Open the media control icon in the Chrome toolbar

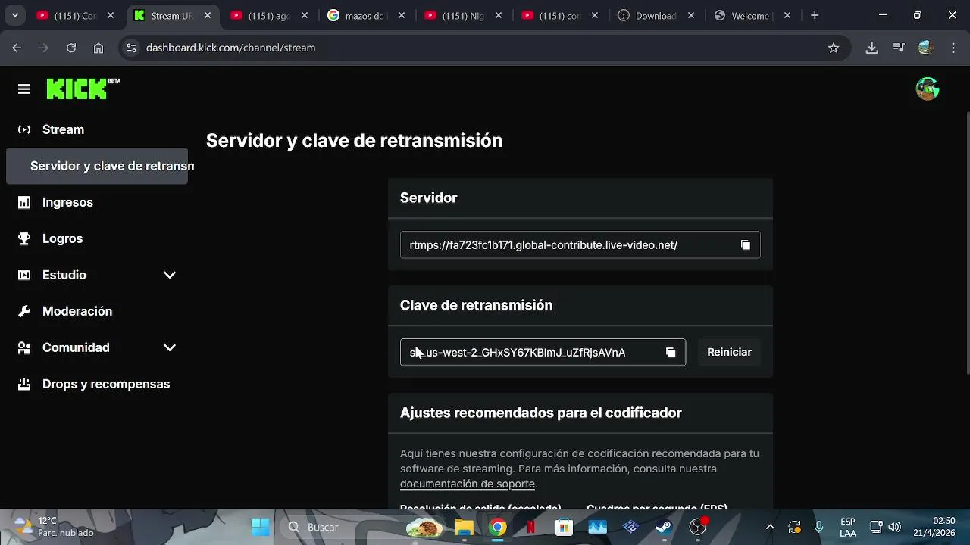click(899, 48)
